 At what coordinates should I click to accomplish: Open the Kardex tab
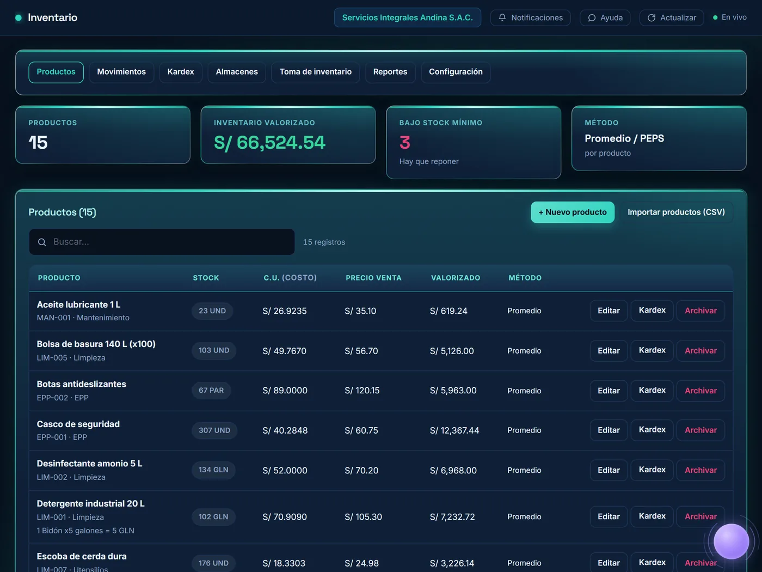pos(181,72)
